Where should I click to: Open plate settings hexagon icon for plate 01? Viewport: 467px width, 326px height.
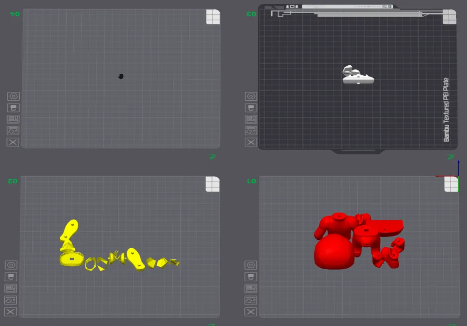(x=251, y=265)
